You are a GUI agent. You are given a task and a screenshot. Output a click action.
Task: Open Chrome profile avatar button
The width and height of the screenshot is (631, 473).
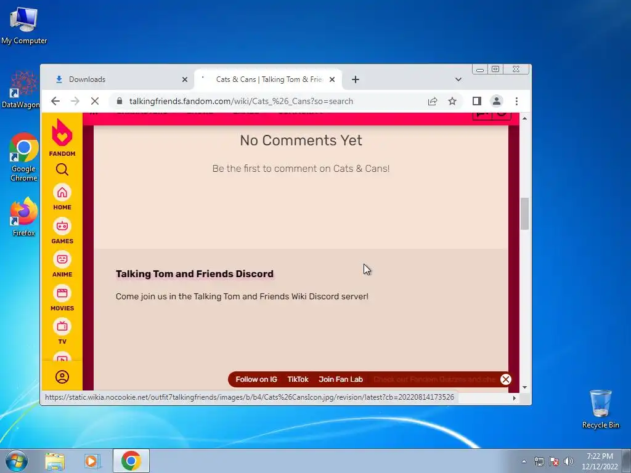click(497, 101)
